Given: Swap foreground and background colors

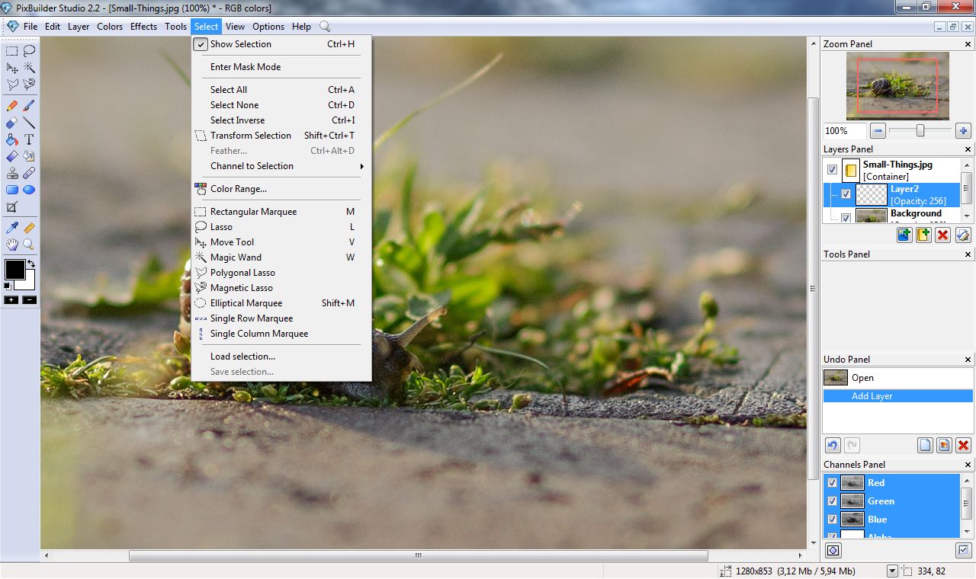Looking at the screenshot, I should [31, 264].
